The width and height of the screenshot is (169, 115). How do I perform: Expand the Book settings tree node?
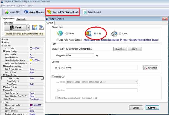[x=3, y=39]
